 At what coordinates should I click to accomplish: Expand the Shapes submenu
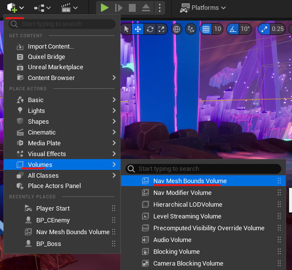62,121
